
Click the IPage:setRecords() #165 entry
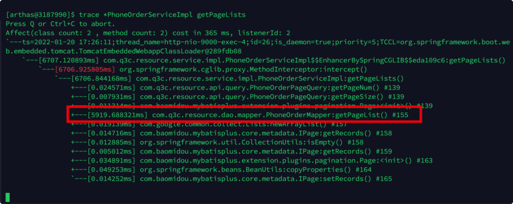266,179
